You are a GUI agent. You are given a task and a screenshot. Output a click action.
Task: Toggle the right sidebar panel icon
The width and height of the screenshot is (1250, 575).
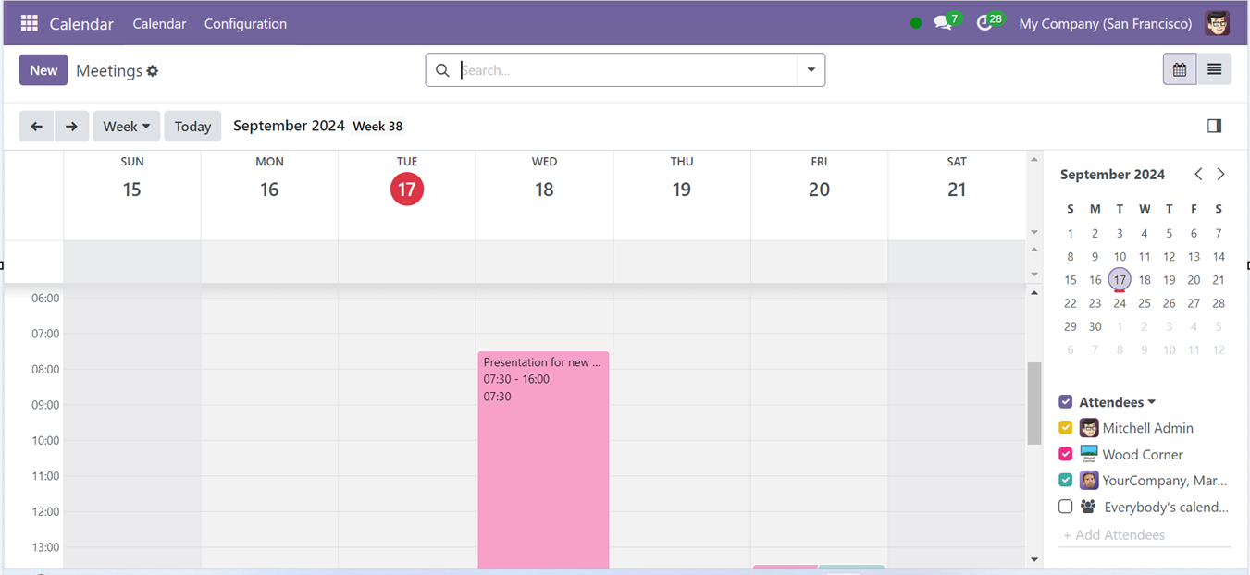coord(1215,126)
